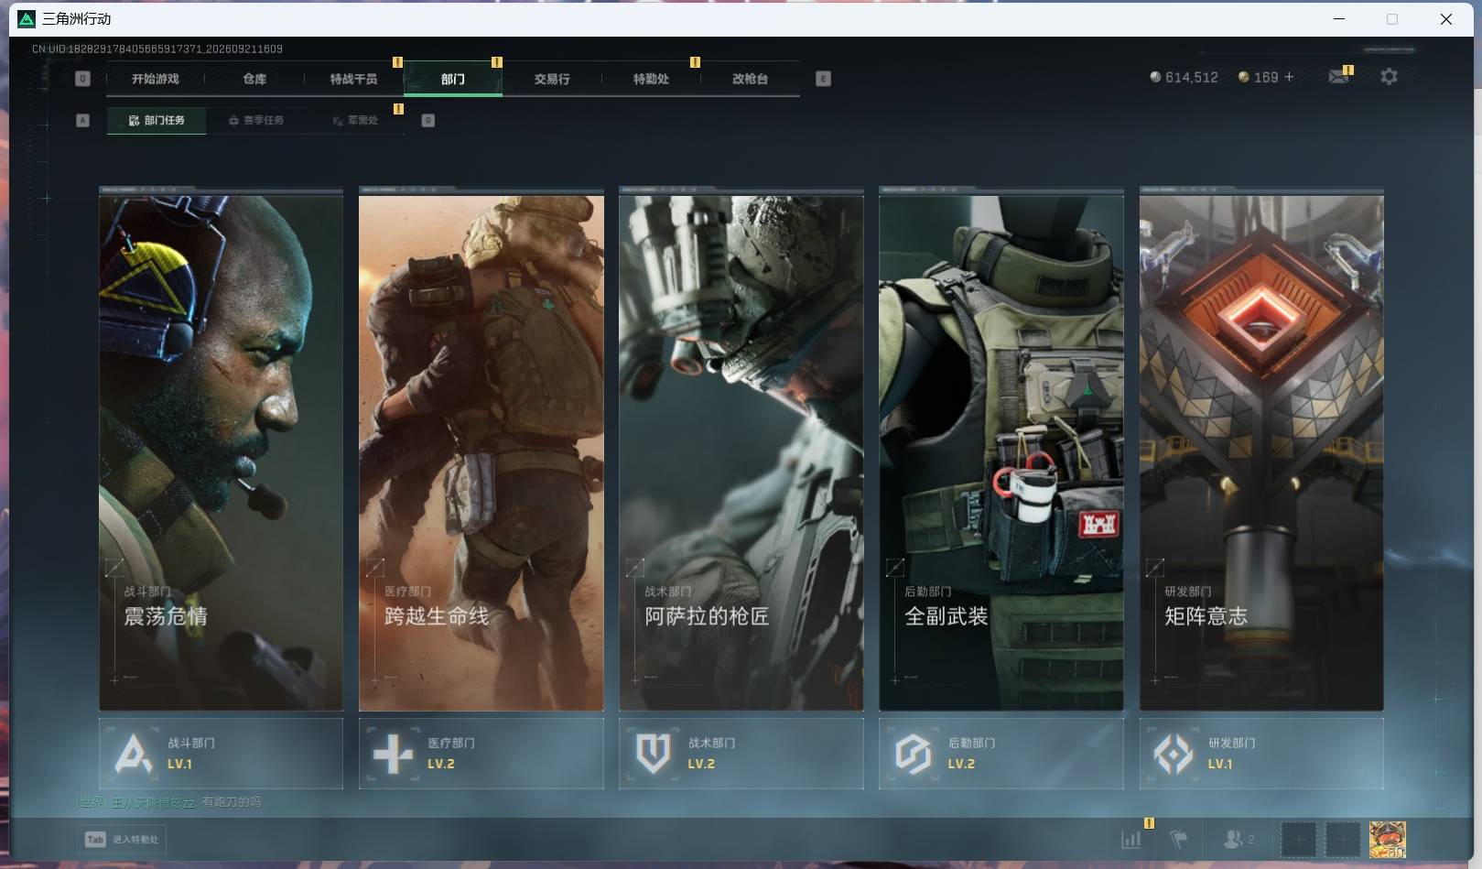Open the 军需处 sub-tab
Viewport: 1482px width, 869px height.
[355, 120]
